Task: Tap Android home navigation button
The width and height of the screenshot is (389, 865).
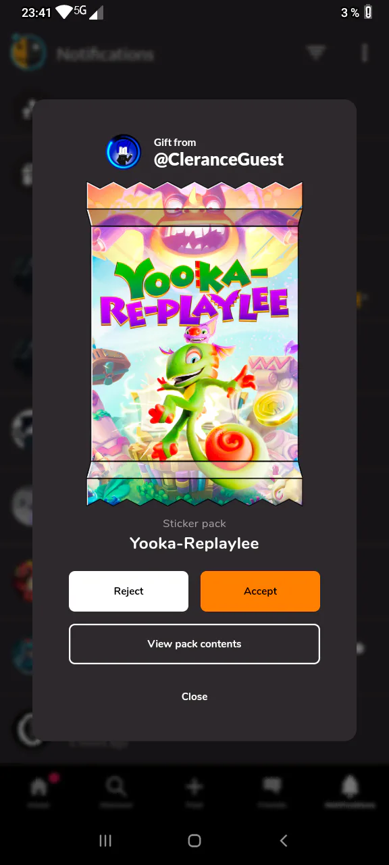Action: click(194, 841)
